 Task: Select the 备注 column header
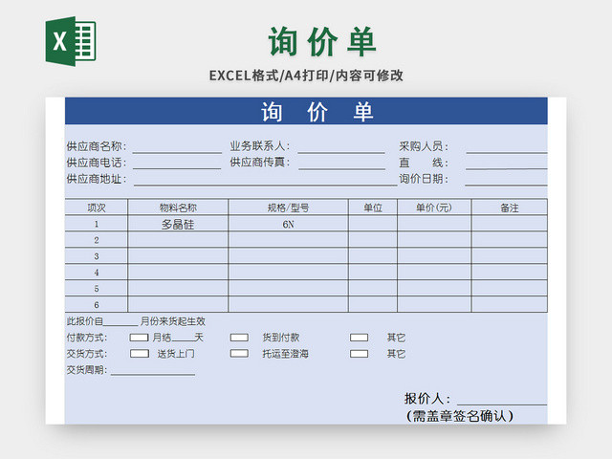[510, 208]
